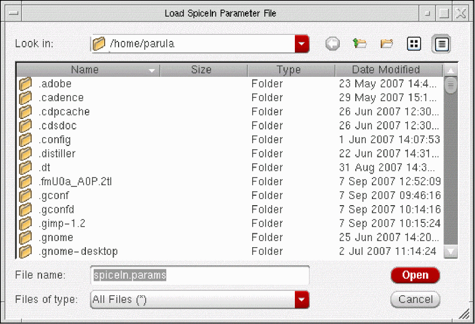The width and height of the screenshot is (475, 324).
Task: Select the .gnome folder icon
Action: (25, 238)
